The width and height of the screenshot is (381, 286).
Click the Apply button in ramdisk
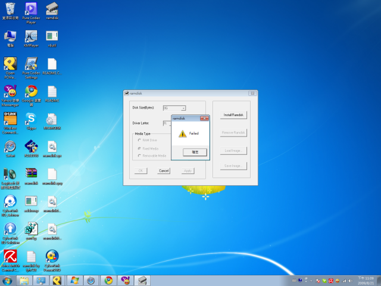(x=188, y=171)
